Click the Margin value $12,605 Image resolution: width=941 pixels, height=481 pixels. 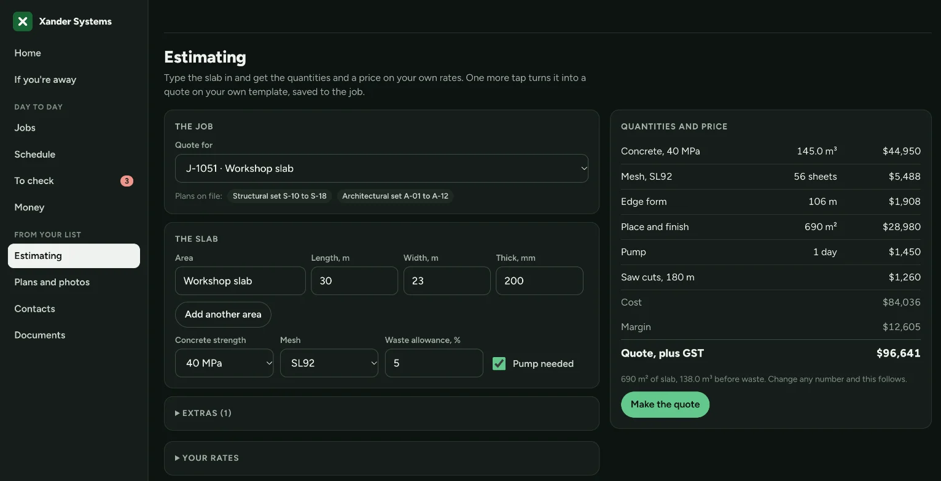902,327
